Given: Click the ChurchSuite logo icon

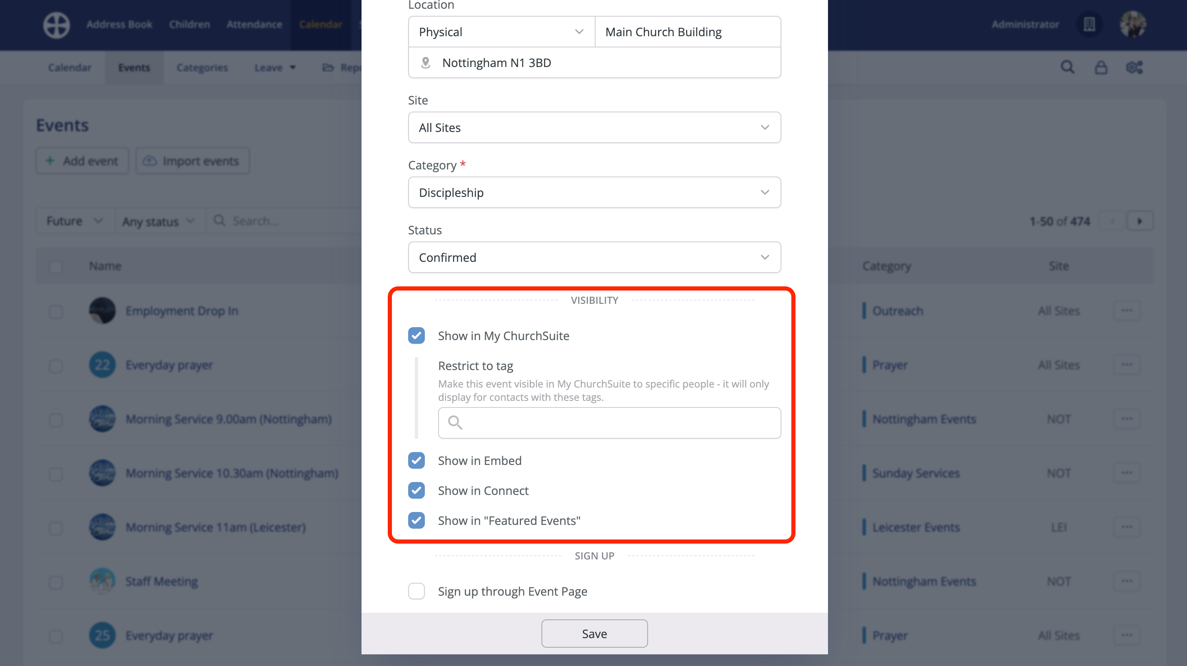Looking at the screenshot, I should pos(56,25).
